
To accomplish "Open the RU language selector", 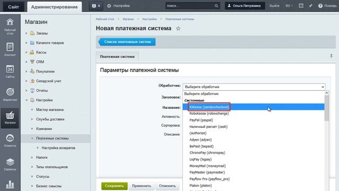I will click(289, 6).
